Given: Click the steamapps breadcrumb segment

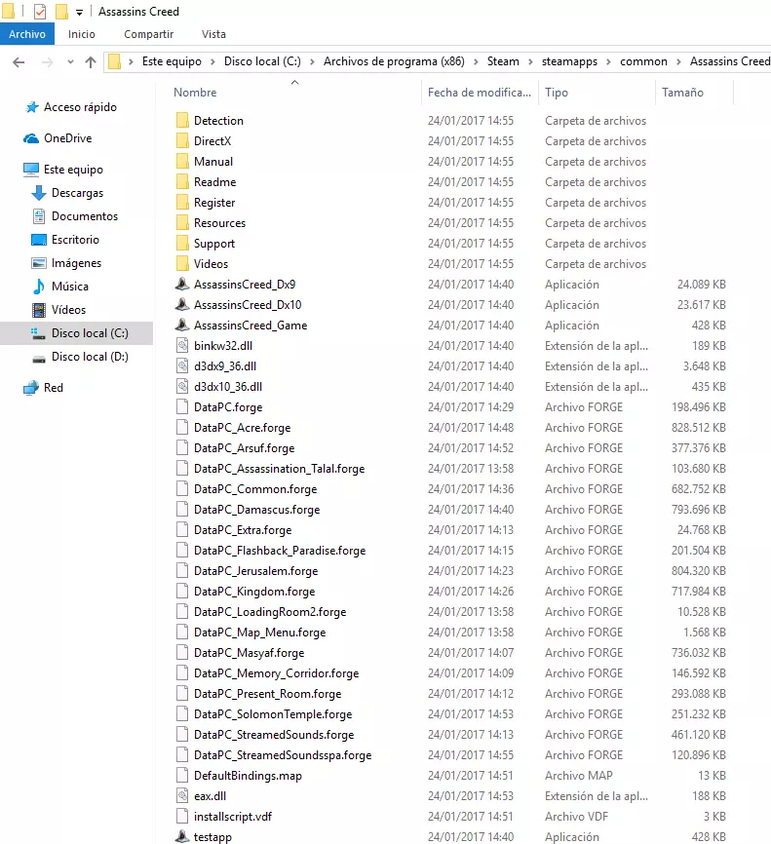Looking at the screenshot, I should click(x=569, y=61).
